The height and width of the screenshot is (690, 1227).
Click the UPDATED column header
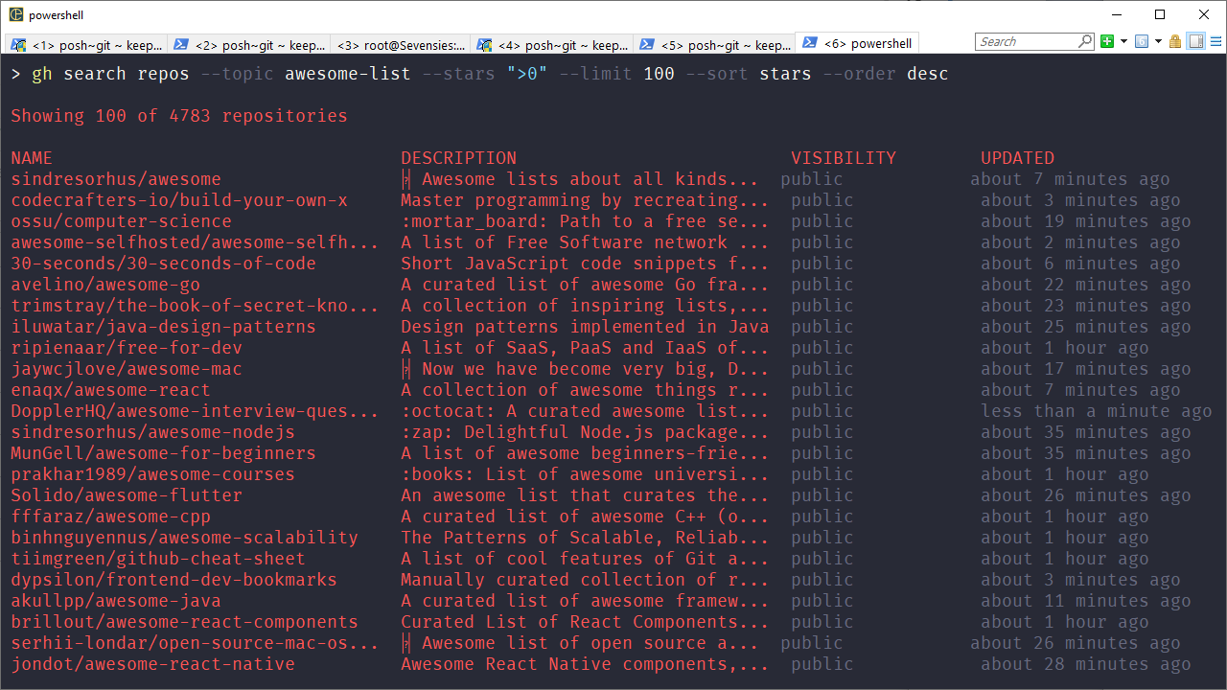pyautogui.click(x=1017, y=158)
